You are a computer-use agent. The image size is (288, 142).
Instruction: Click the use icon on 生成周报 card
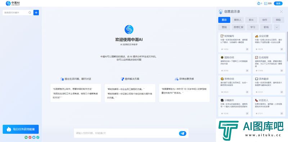tap(282, 70)
